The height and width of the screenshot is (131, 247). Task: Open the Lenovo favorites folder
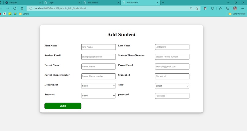click(x=24, y=14)
